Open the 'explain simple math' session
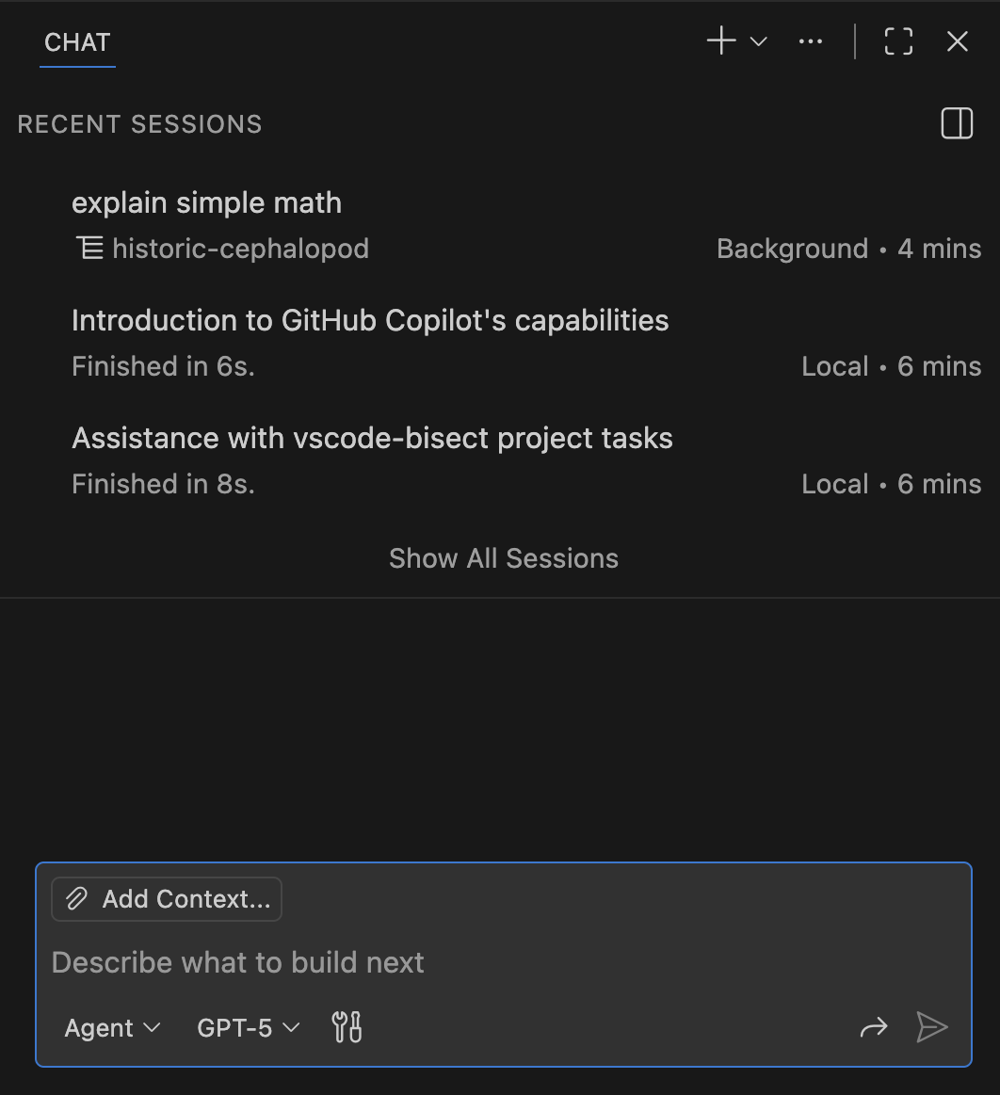Viewport: 1000px width, 1095px height. (x=206, y=202)
